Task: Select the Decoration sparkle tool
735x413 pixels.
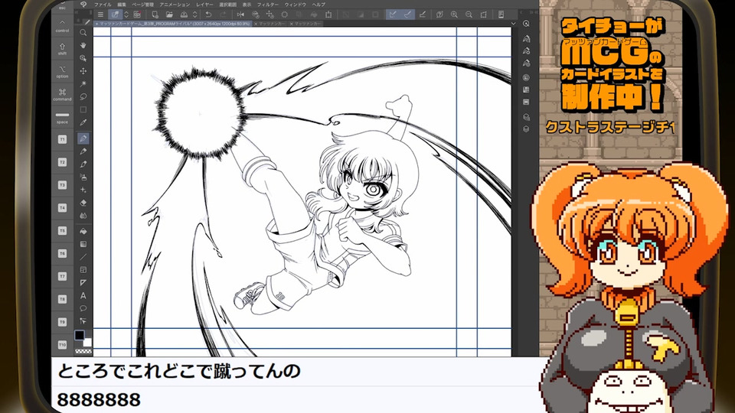Action: tap(83, 190)
